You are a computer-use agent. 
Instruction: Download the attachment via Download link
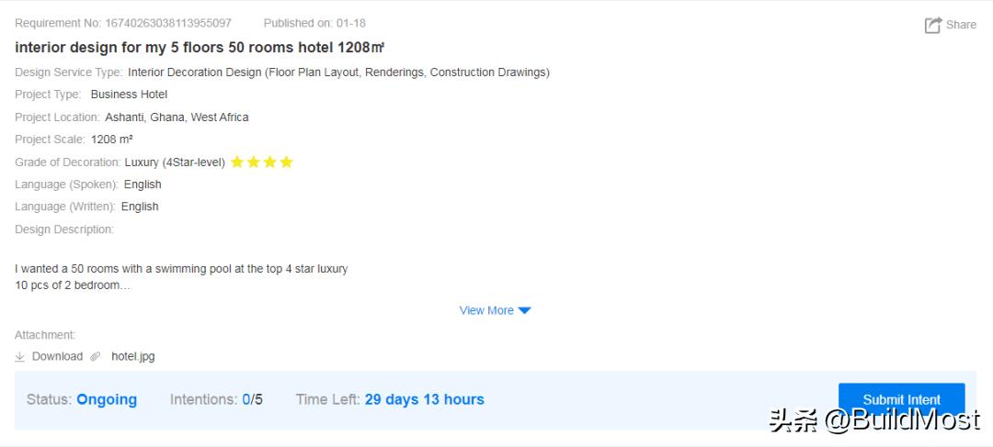tap(57, 356)
